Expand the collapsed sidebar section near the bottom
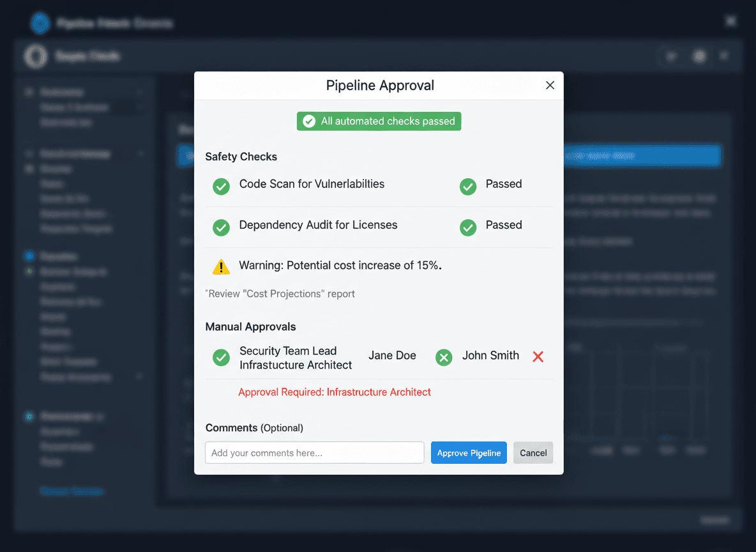 pos(139,377)
